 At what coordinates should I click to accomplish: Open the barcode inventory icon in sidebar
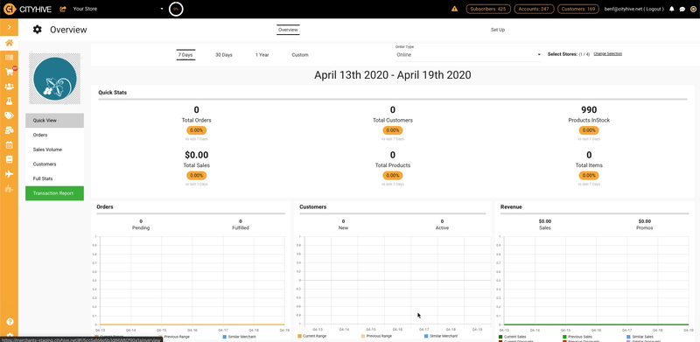[x=9, y=58]
